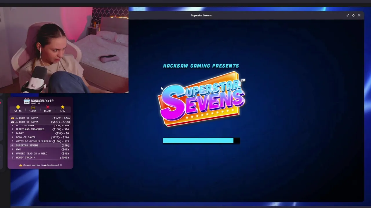Click the bonus gift box icon

27,101
